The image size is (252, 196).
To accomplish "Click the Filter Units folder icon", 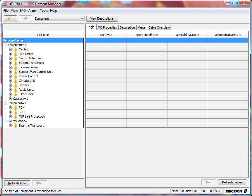I will [16, 94].
